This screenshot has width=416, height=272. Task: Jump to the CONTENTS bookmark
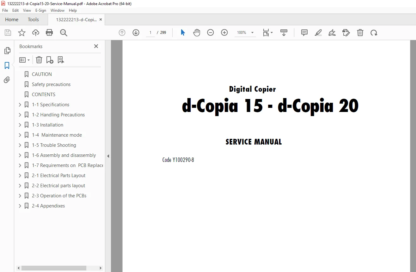[44, 95]
